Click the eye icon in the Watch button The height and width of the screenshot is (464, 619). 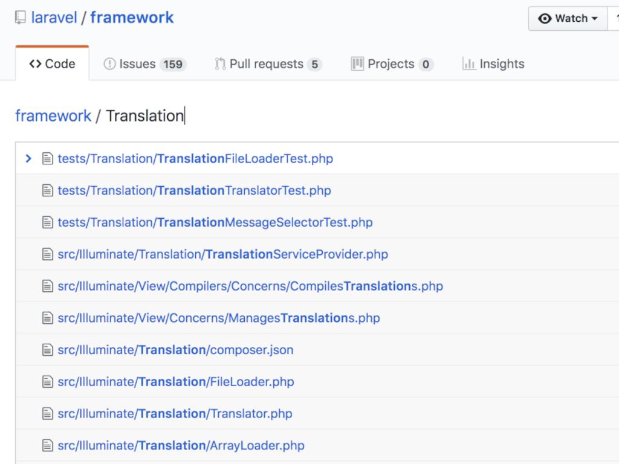coord(545,19)
